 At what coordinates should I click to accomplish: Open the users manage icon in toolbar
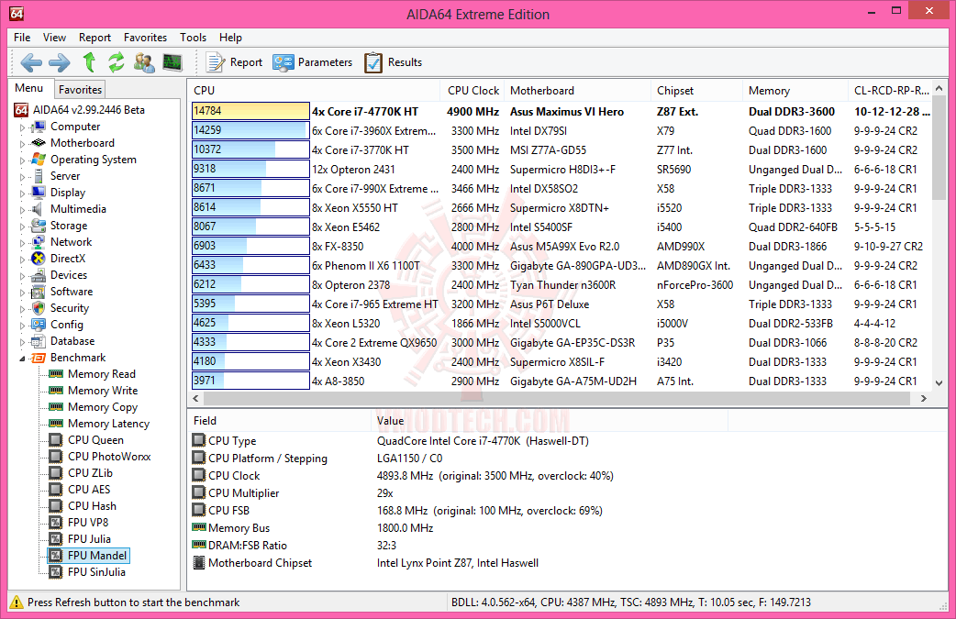coord(144,62)
